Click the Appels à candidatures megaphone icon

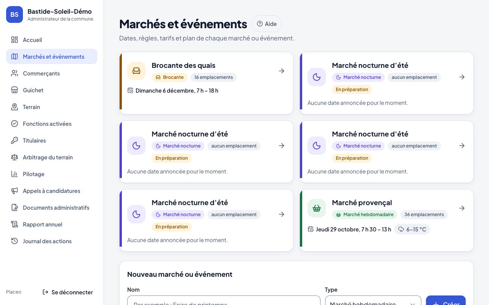click(15, 191)
